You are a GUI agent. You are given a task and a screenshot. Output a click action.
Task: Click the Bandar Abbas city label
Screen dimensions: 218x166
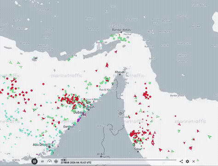point(121,30)
